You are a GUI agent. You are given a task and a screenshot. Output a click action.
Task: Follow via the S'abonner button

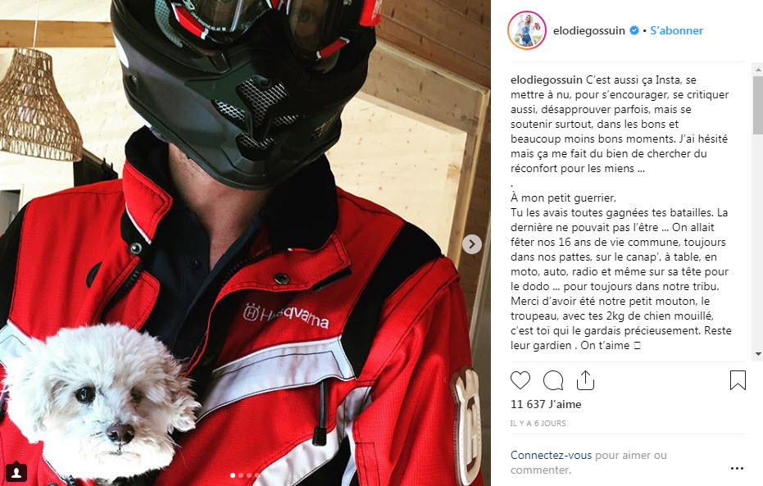pyautogui.click(x=676, y=30)
